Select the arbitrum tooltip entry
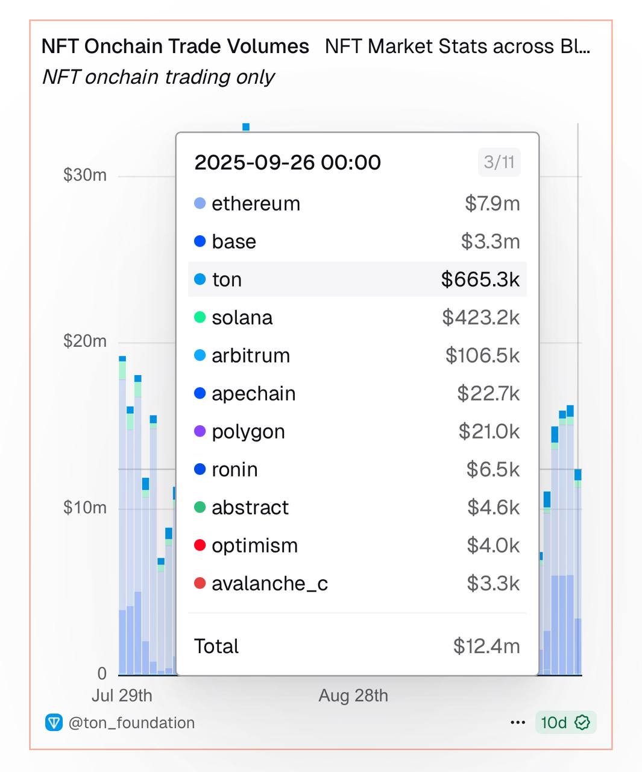The height and width of the screenshot is (772, 642). point(357,355)
